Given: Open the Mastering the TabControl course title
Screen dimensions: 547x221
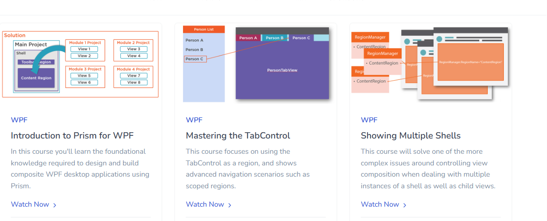Looking at the screenshot, I should 238,135.
